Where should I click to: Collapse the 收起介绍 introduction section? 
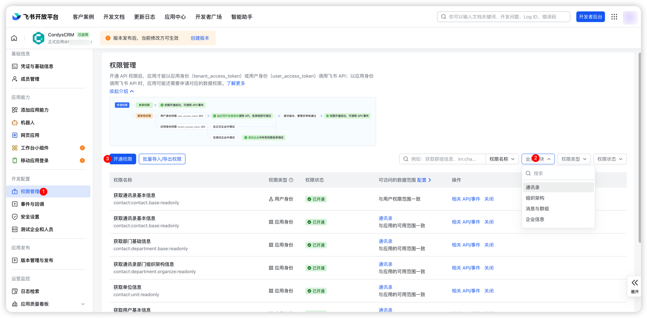pyautogui.click(x=122, y=91)
